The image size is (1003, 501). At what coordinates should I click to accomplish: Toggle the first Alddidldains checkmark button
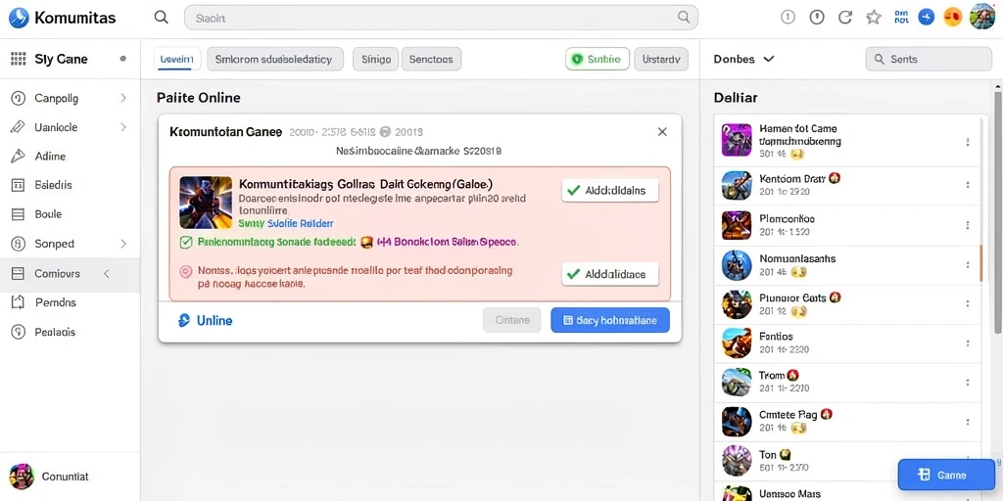[x=609, y=191]
